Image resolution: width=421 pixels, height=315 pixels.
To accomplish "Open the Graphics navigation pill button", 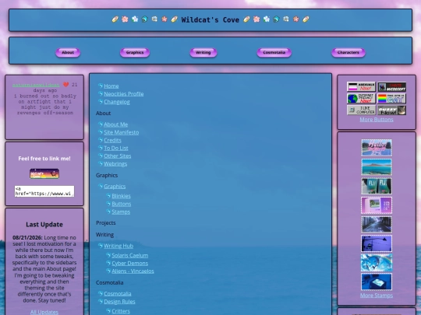I will pos(135,53).
